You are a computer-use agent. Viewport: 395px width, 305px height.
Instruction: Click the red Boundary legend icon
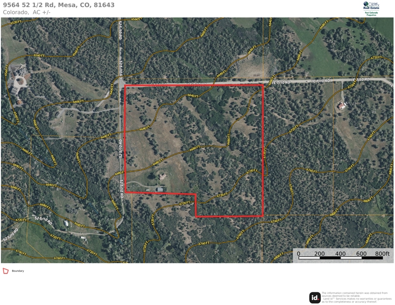click(6, 271)
